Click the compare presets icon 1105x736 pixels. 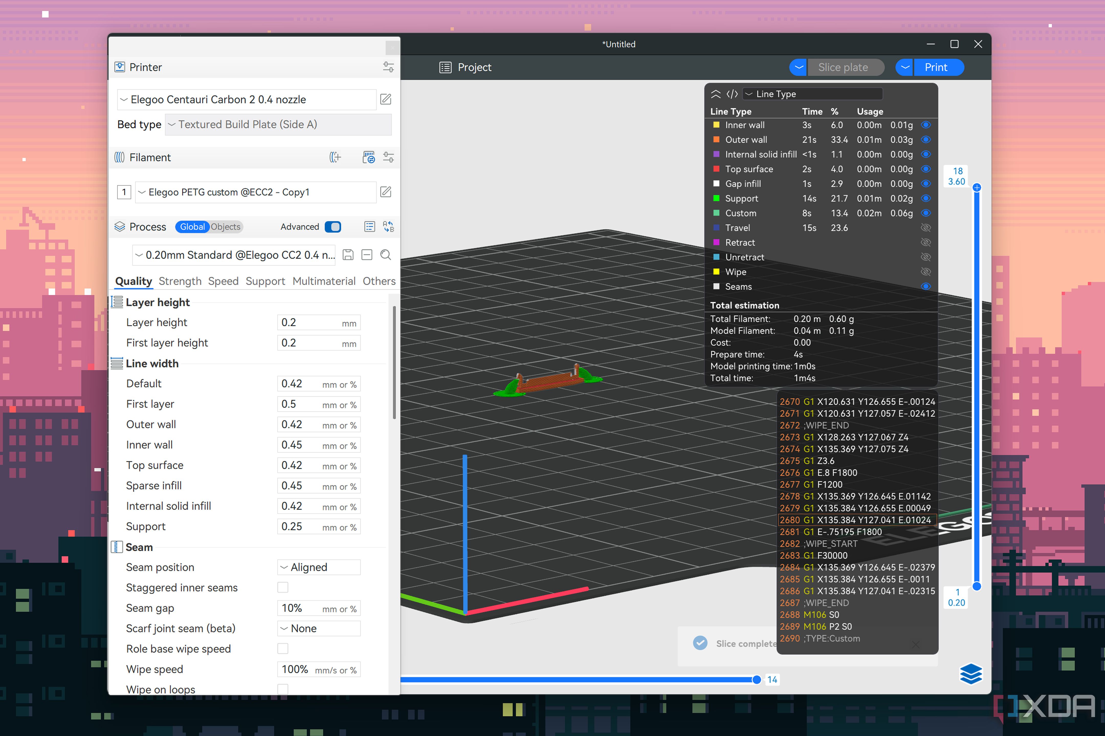[x=389, y=227]
